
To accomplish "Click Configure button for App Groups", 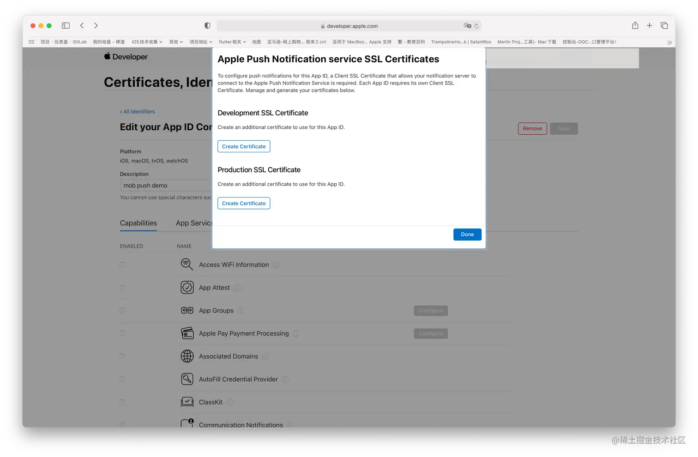I will pos(431,311).
